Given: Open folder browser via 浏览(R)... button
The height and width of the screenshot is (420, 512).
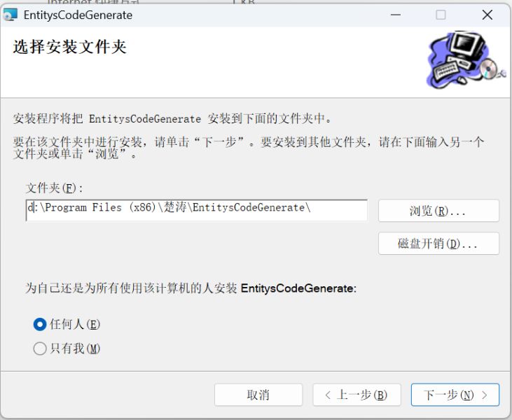Looking at the screenshot, I should (438, 211).
